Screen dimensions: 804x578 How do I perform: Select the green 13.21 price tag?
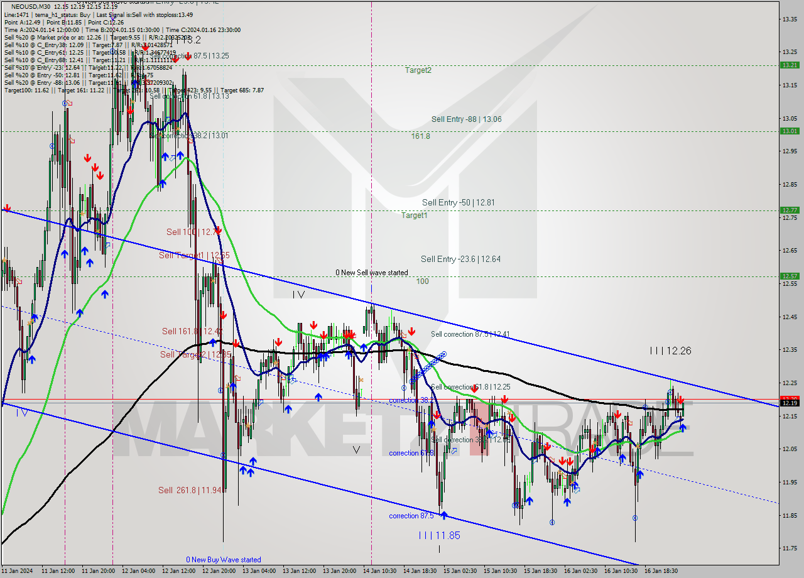coord(790,65)
